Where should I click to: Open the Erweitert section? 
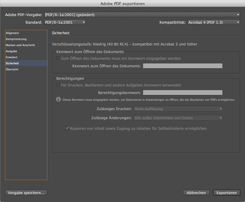[26, 57]
